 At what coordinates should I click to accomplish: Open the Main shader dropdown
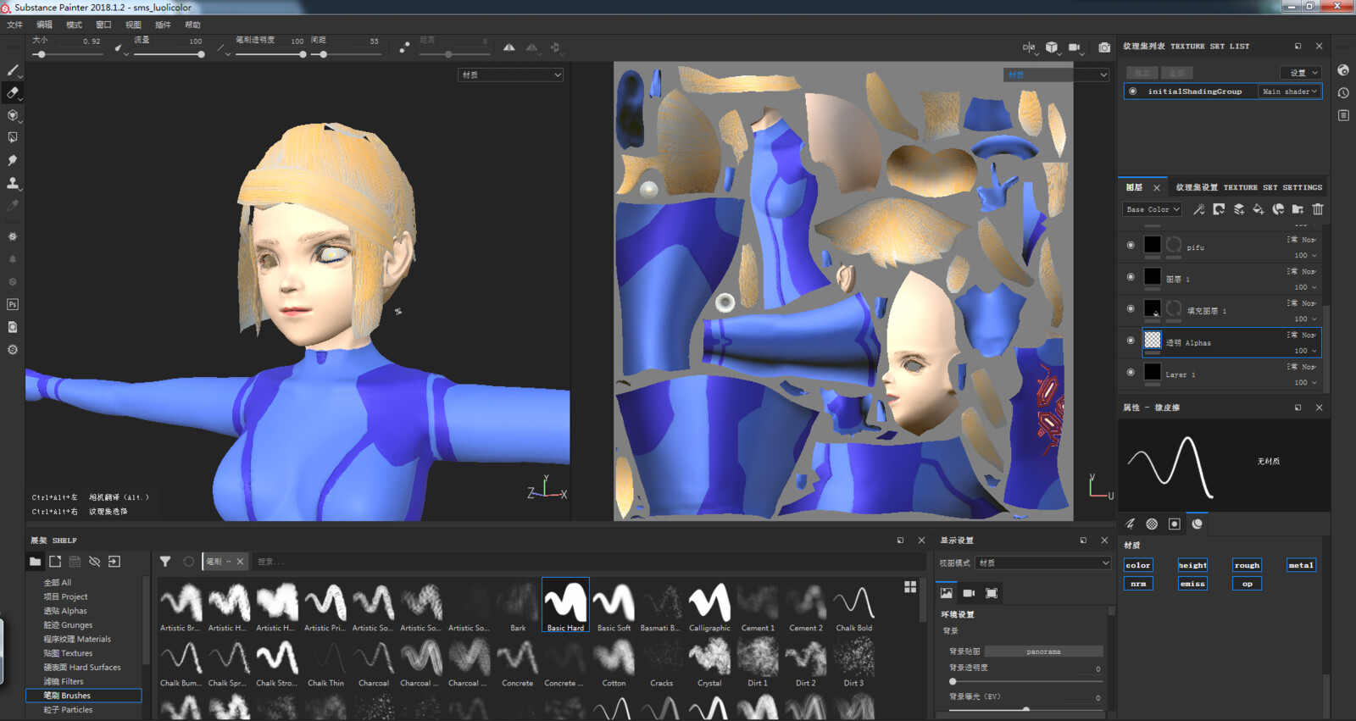[1289, 92]
